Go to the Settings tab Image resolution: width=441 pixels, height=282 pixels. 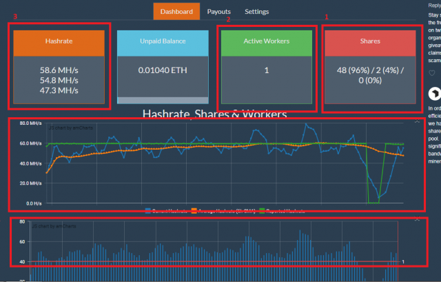point(257,12)
